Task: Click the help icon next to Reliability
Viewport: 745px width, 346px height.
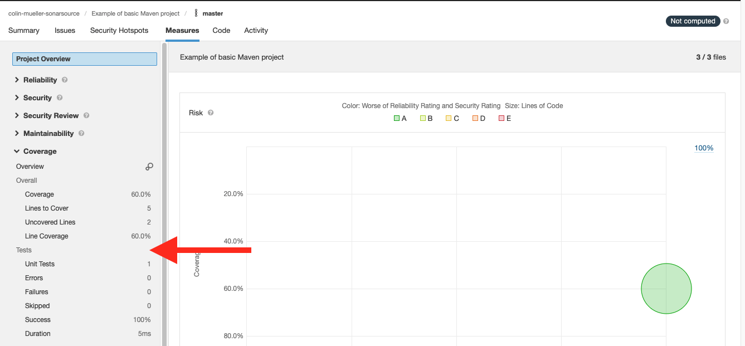Action: [64, 80]
